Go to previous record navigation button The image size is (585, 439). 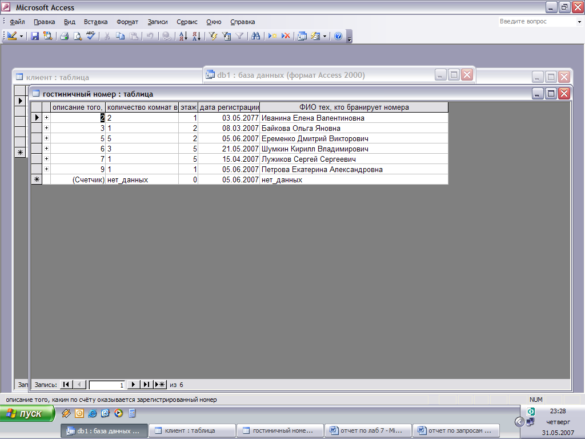click(x=79, y=385)
